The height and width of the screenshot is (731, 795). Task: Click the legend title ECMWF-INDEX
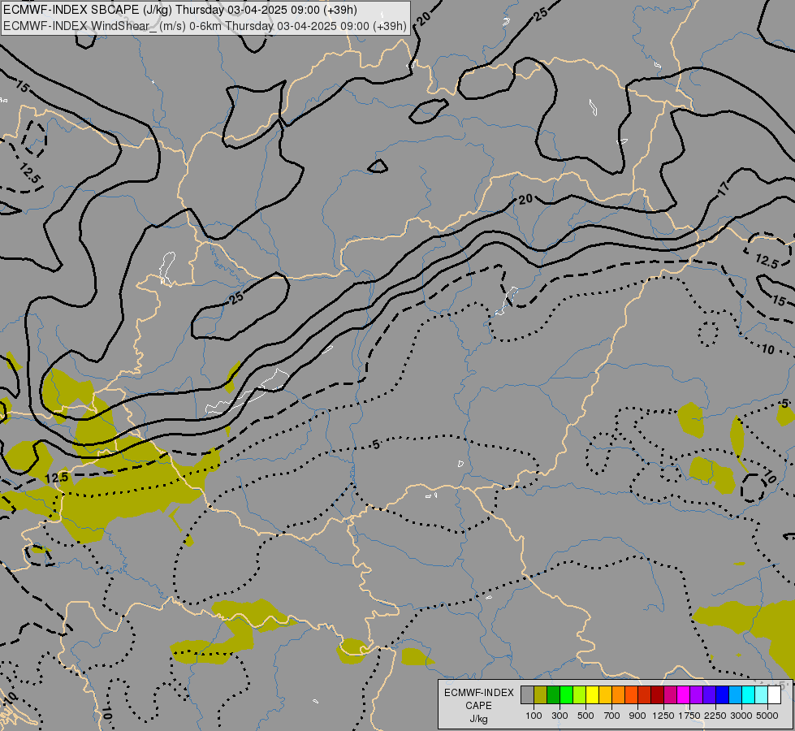[479, 693]
